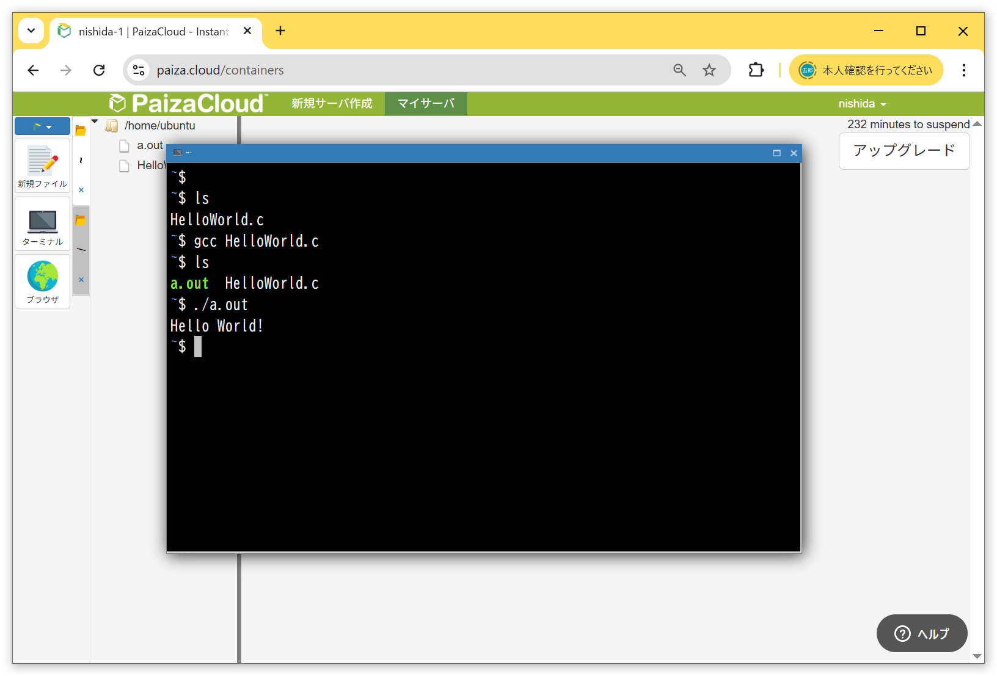Go back to the previous page

[x=33, y=70]
